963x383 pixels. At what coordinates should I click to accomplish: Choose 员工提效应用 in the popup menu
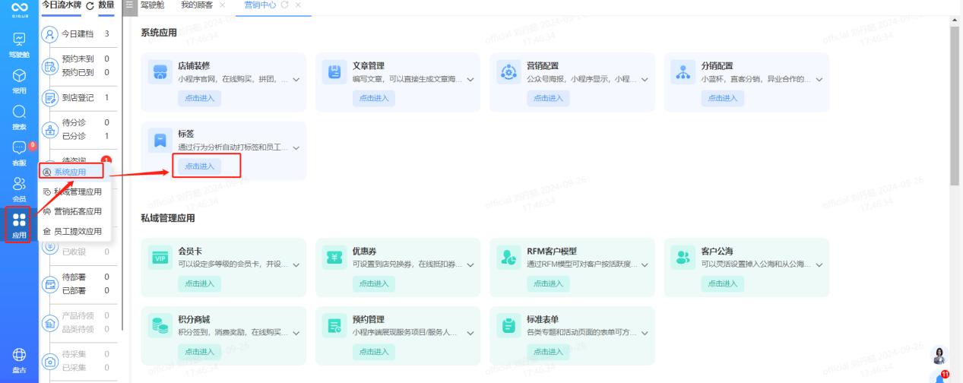77,231
